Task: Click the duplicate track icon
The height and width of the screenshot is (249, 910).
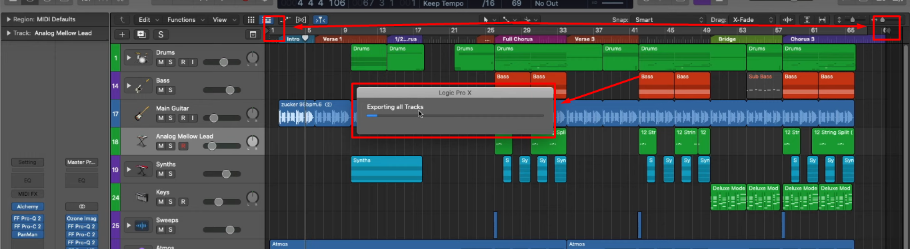Action: [141, 35]
